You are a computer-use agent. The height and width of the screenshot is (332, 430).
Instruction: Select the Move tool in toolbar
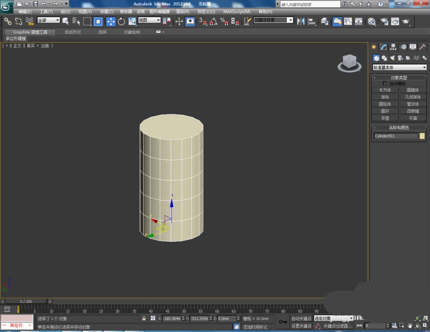click(111, 21)
